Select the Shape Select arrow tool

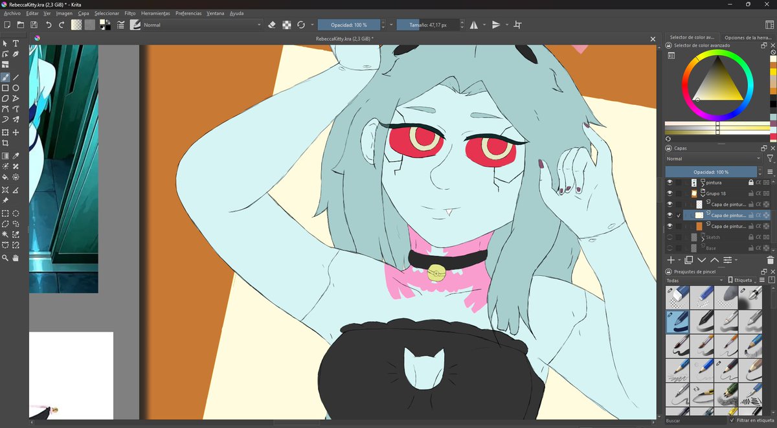point(5,43)
